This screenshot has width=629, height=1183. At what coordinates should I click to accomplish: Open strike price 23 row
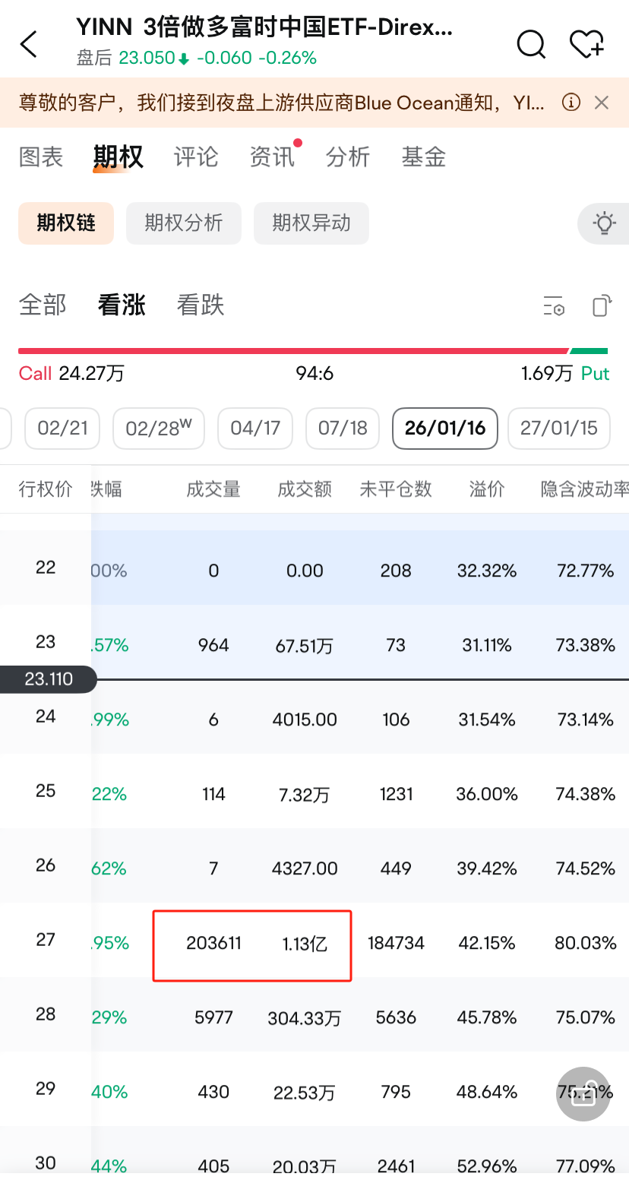314,642
